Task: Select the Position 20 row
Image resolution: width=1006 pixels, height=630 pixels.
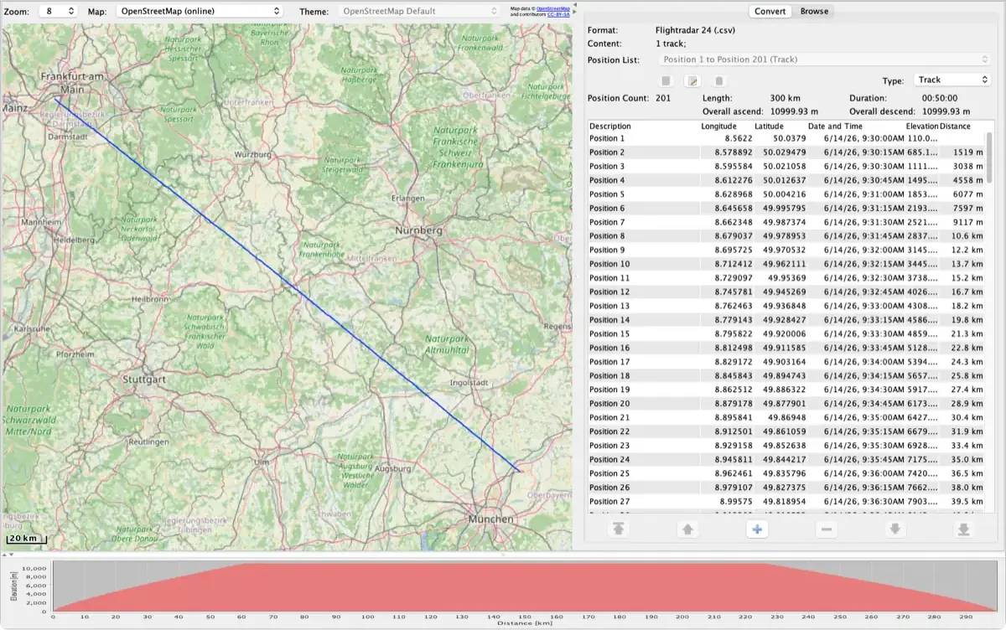Action: pyautogui.click(x=786, y=404)
